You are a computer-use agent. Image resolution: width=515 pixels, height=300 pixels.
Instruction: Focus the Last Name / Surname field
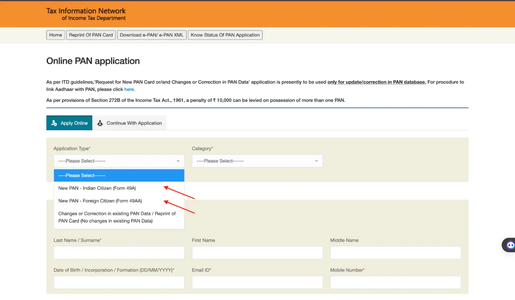coord(119,253)
